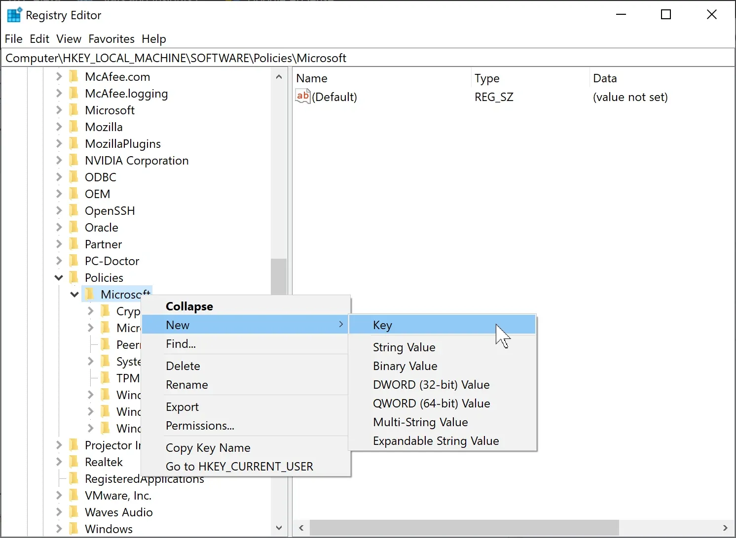
Task: Expand the Oracle key
Action: [x=59, y=227]
